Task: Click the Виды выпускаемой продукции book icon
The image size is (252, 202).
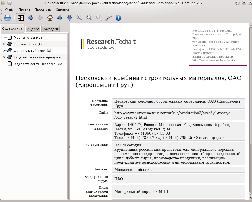Action: (10, 57)
